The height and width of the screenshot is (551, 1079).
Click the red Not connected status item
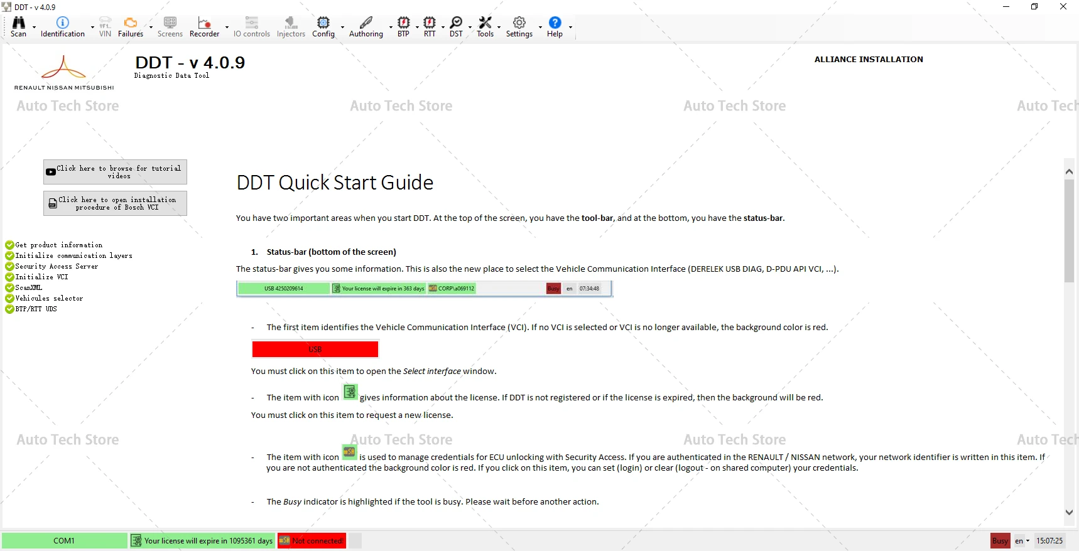(312, 541)
